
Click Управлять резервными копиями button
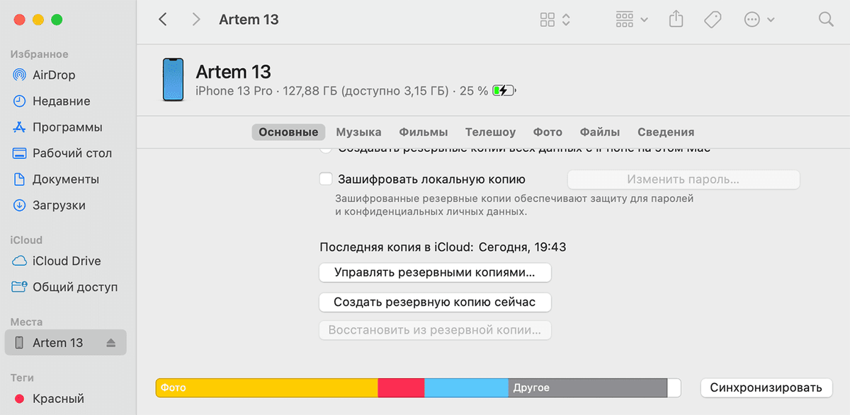click(x=435, y=272)
